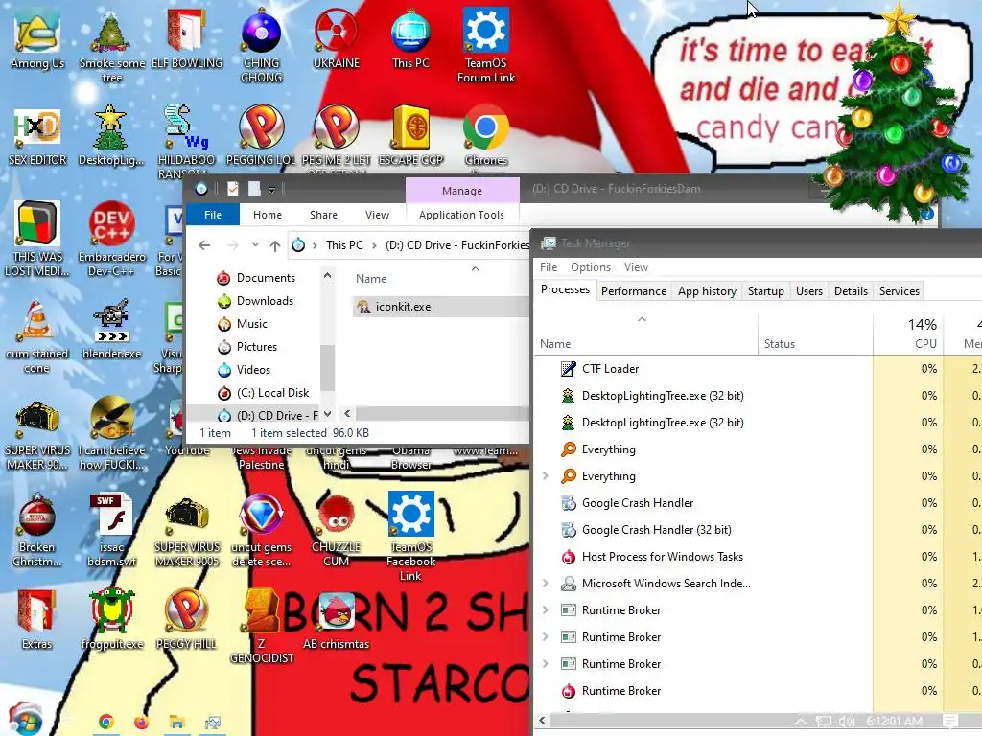Click the Manage contextual tab

pos(462,191)
